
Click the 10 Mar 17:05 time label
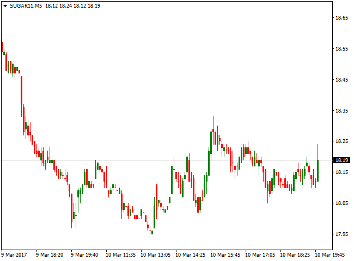[x=260, y=255]
